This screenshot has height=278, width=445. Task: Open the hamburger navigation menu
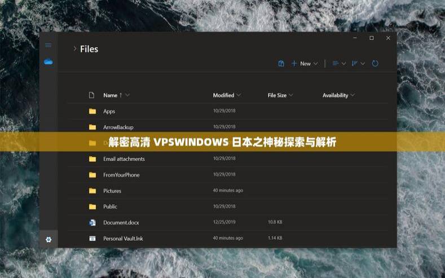[x=49, y=45]
